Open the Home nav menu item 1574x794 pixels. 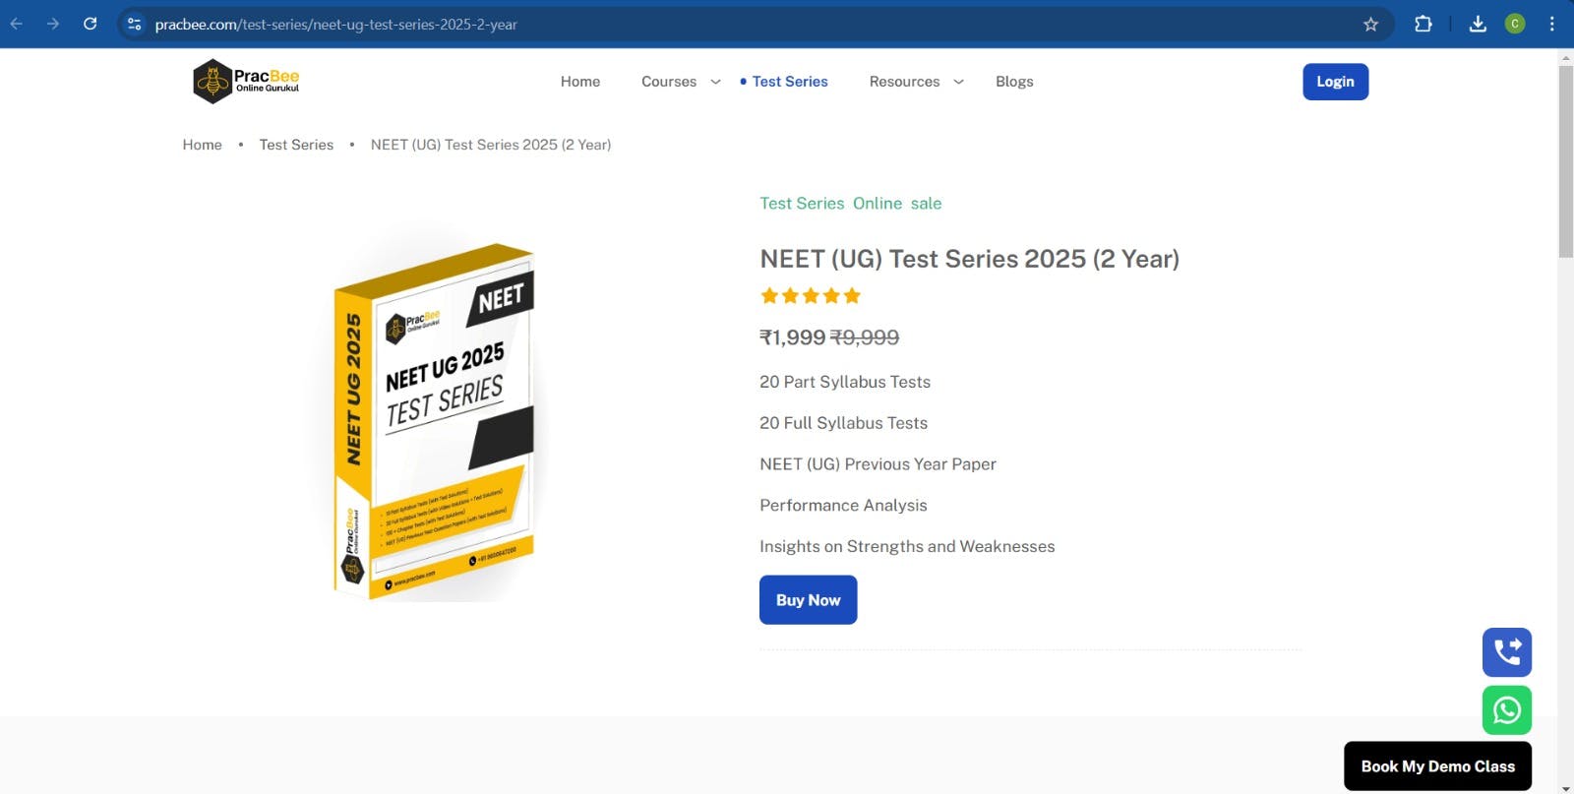tap(580, 82)
